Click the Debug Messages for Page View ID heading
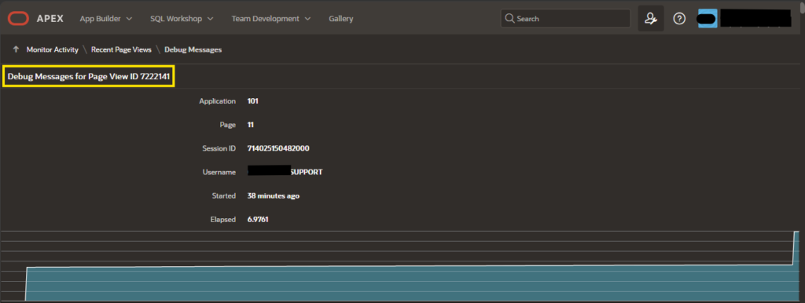 point(88,76)
